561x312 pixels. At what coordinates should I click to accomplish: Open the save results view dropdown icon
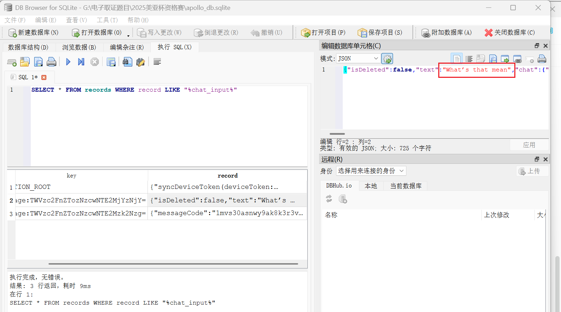(111, 62)
